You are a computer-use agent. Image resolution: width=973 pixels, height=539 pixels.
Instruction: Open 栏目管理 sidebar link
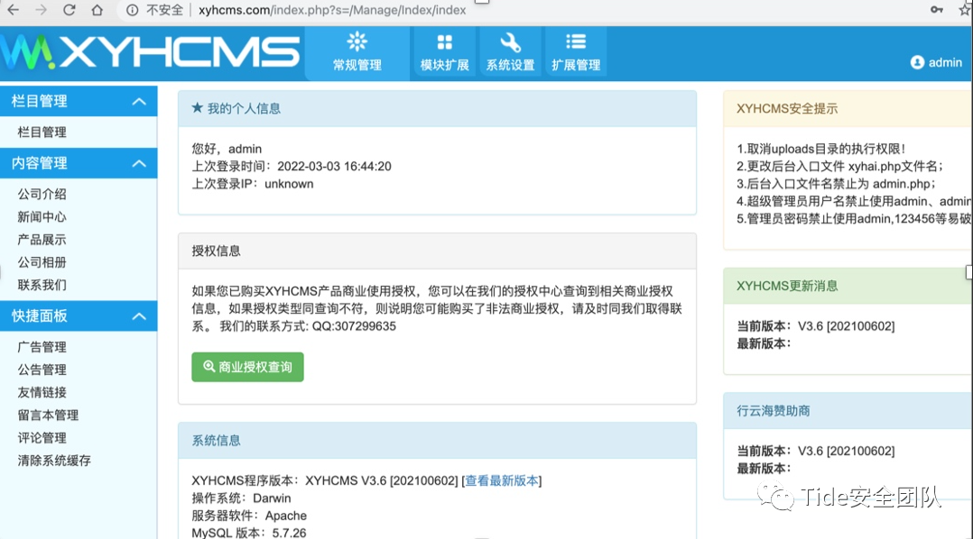pos(42,132)
